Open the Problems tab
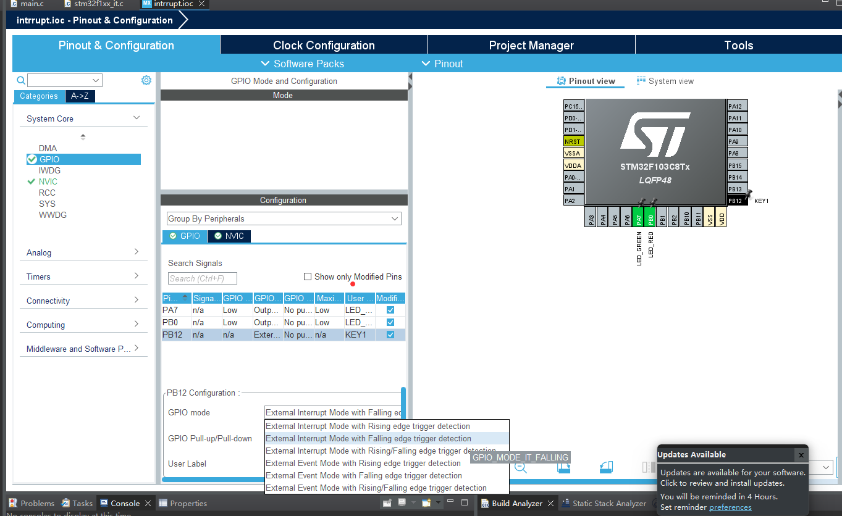842x516 pixels. pos(32,503)
